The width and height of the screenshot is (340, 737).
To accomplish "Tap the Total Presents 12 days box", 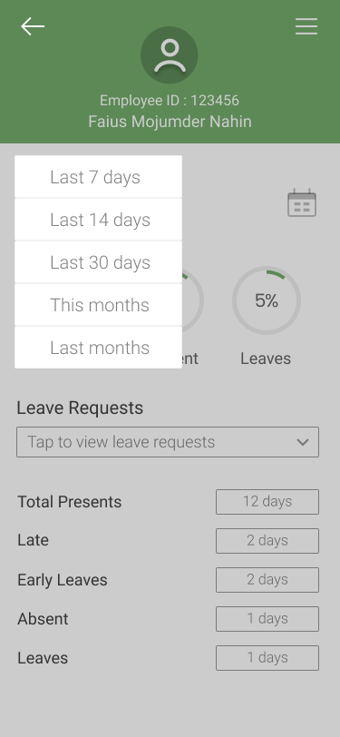I will tap(267, 502).
